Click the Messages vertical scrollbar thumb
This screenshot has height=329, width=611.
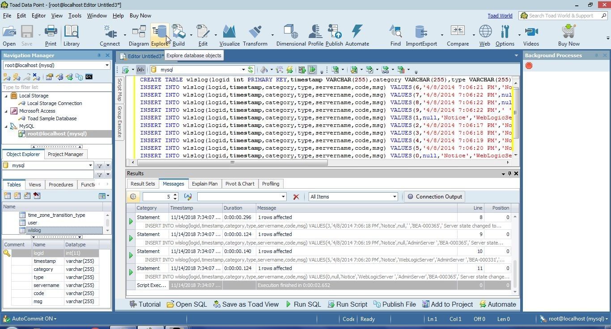[x=515, y=274]
